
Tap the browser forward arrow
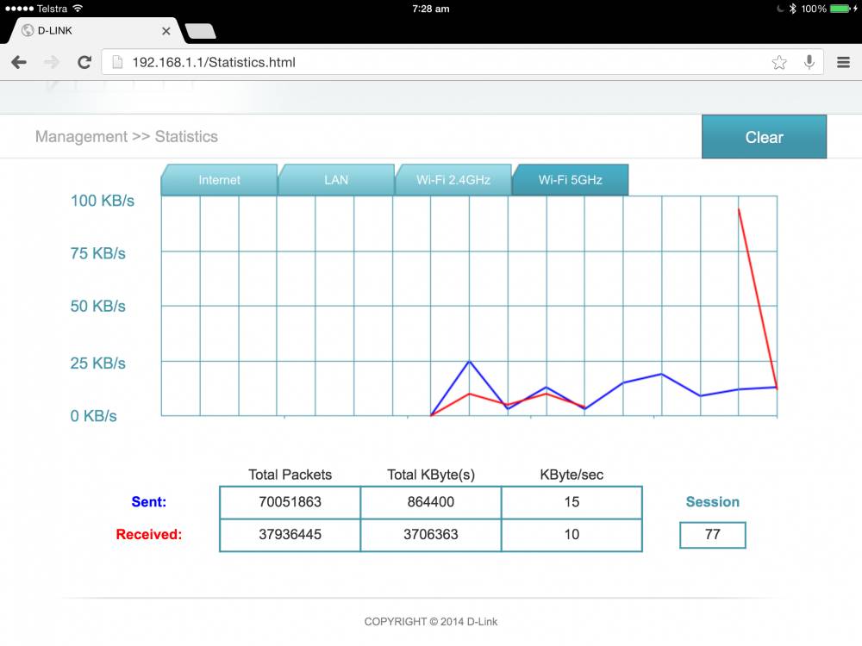[x=52, y=62]
